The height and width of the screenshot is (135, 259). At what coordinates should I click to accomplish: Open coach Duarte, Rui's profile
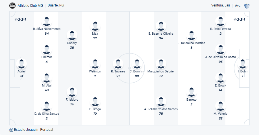[x=56, y=5]
